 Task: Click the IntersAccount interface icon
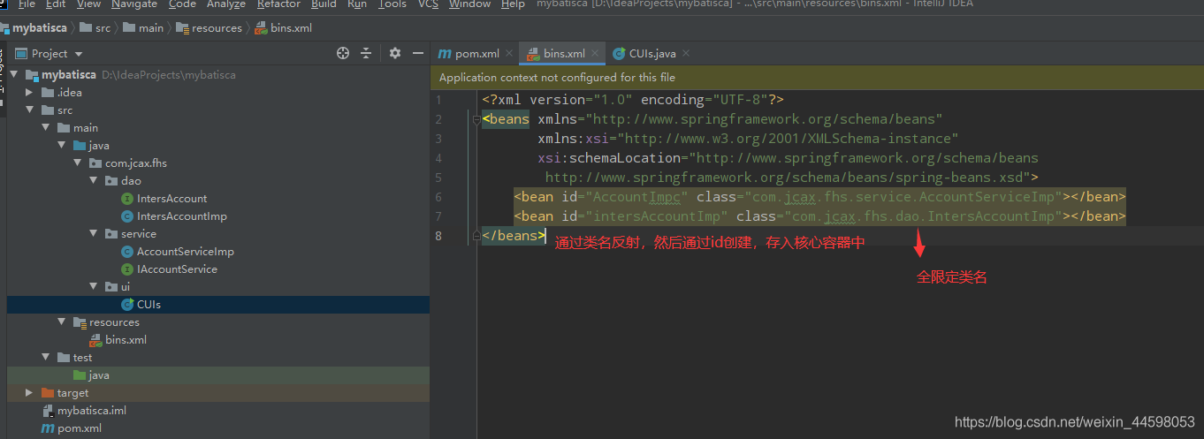127,199
